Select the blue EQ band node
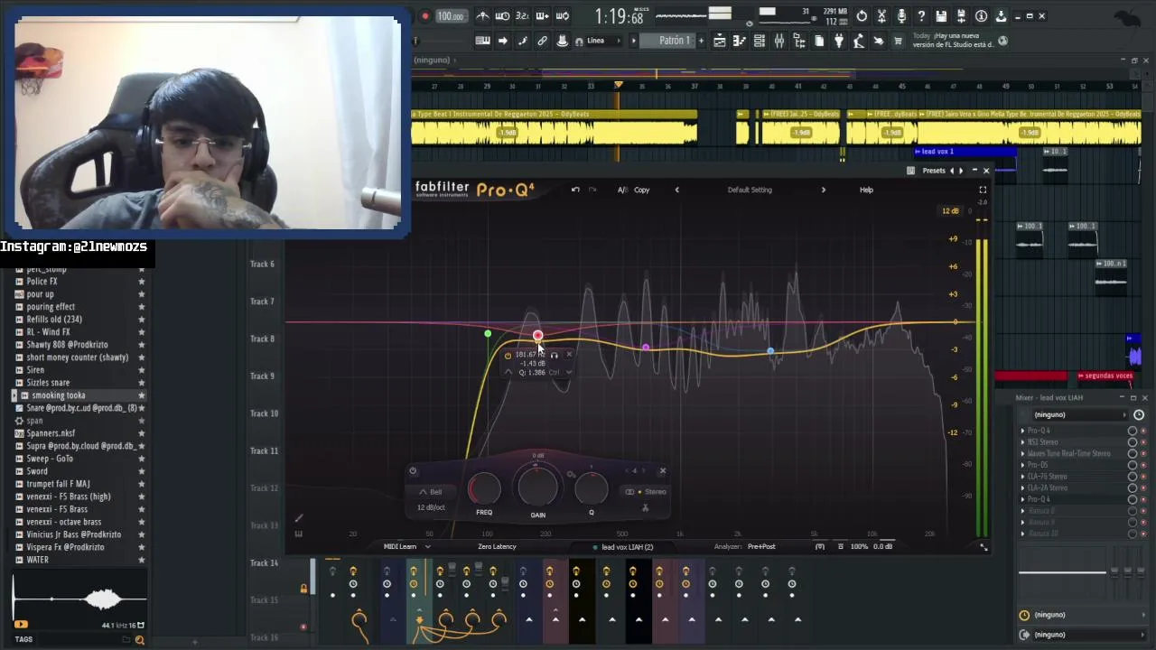The height and width of the screenshot is (650, 1156). [770, 350]
